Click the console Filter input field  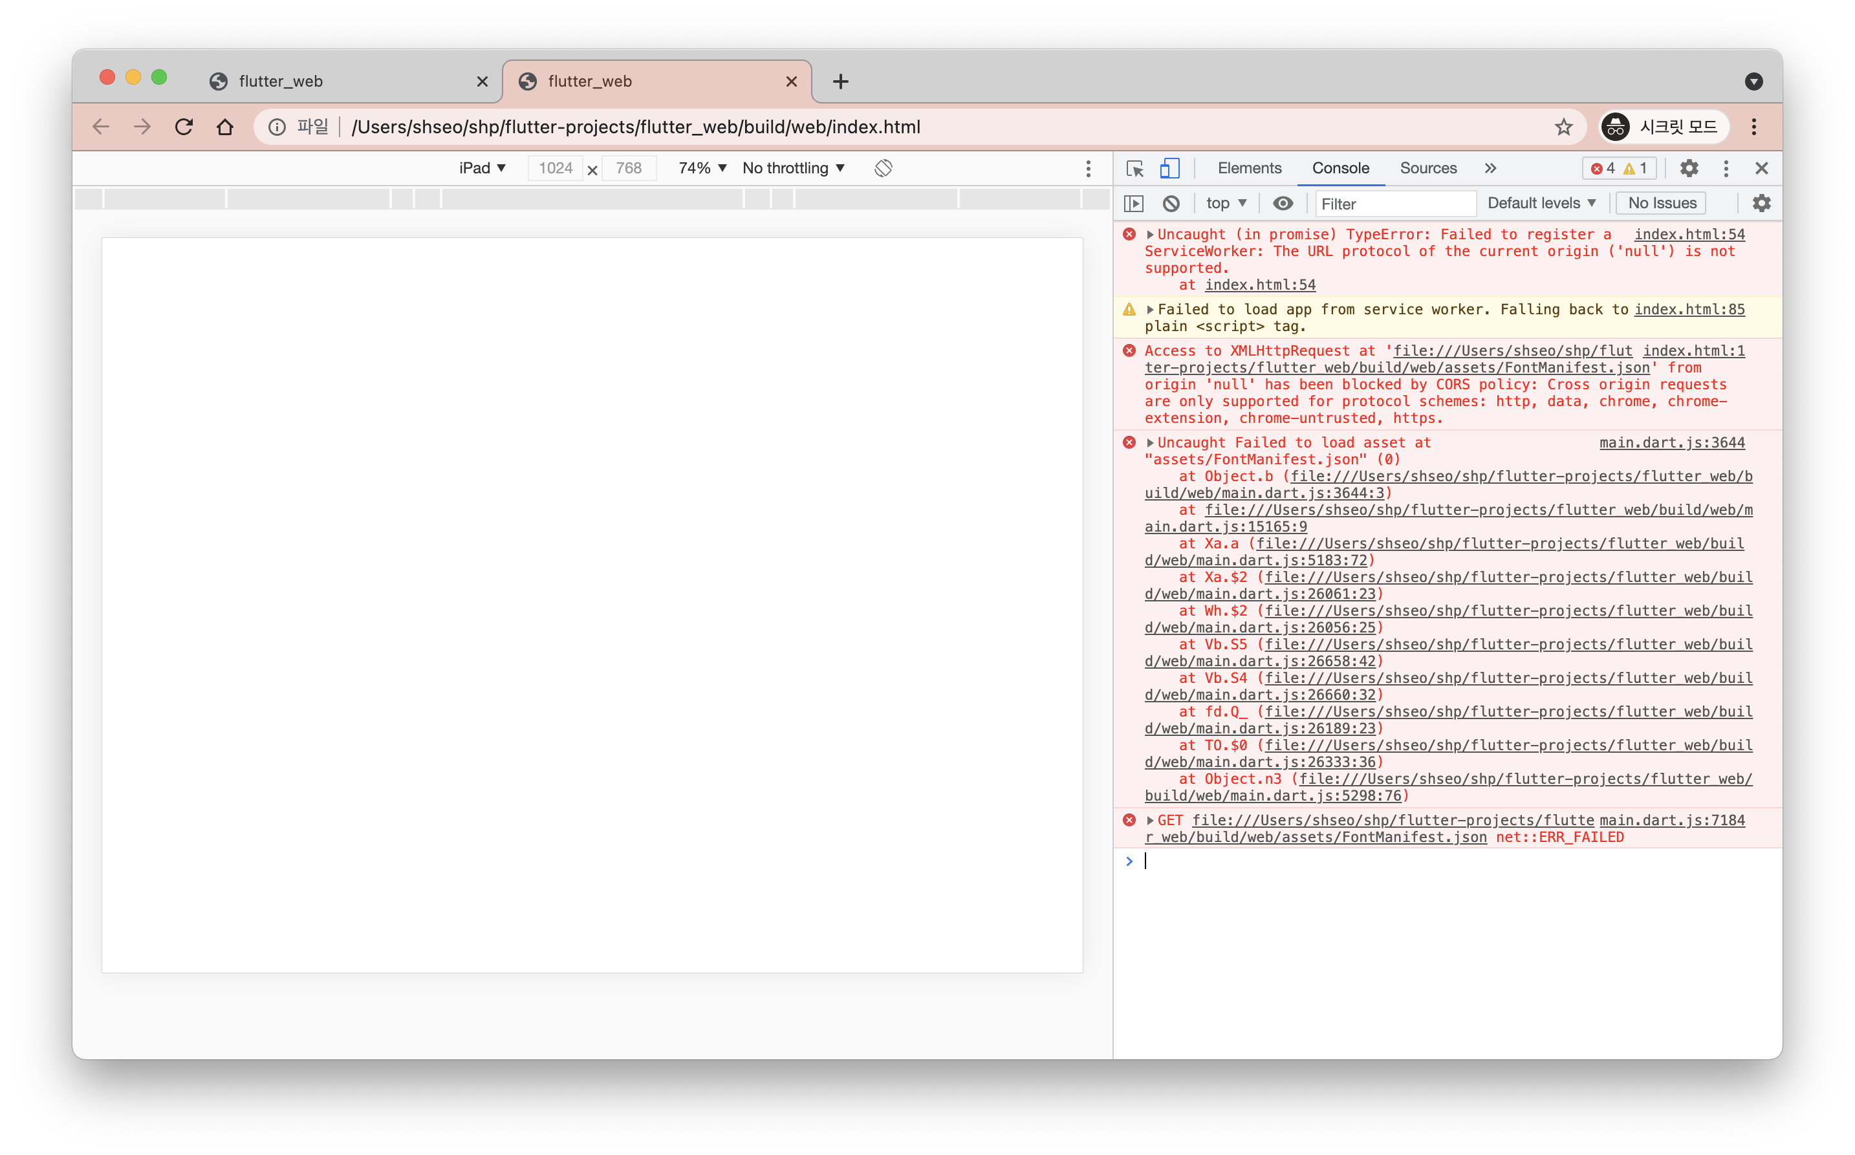pos(1394,204)
